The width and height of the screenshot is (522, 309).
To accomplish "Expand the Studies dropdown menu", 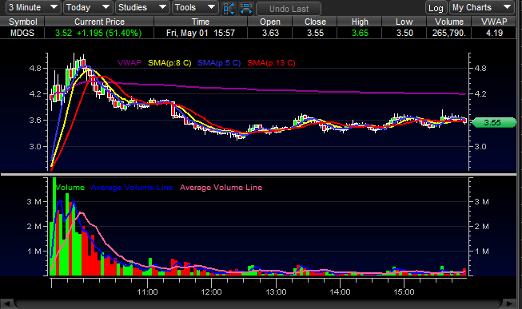I will [142, 7].
